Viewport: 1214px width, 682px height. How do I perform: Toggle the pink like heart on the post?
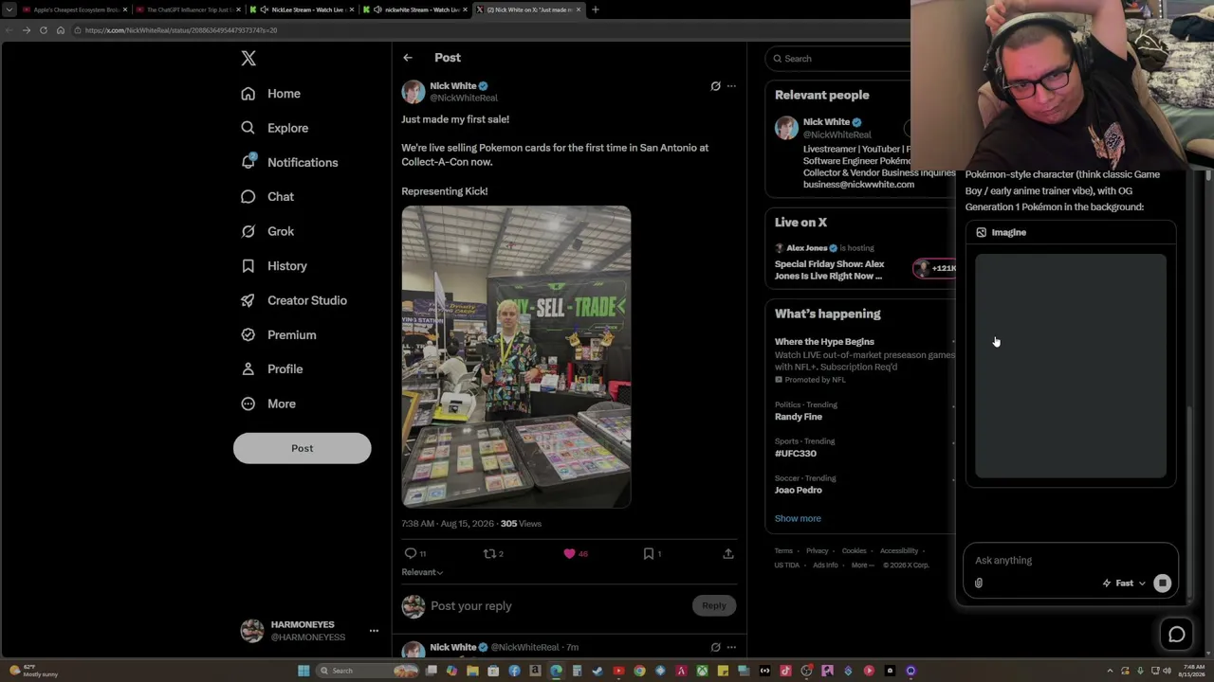pyautogui.click(x=569, y=553)
